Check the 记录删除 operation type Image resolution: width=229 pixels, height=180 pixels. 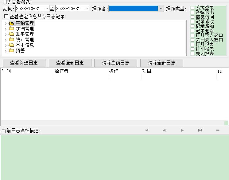pos(193,31)
